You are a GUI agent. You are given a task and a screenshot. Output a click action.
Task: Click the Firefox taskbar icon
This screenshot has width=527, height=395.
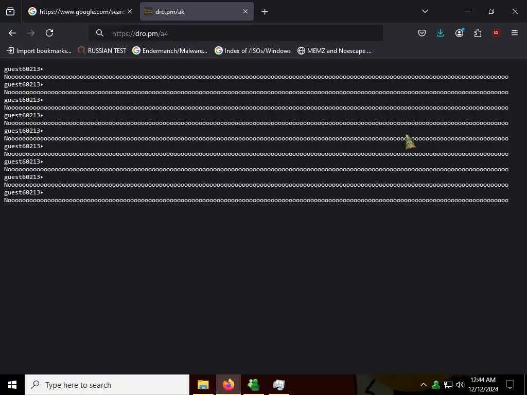[228, 385]
